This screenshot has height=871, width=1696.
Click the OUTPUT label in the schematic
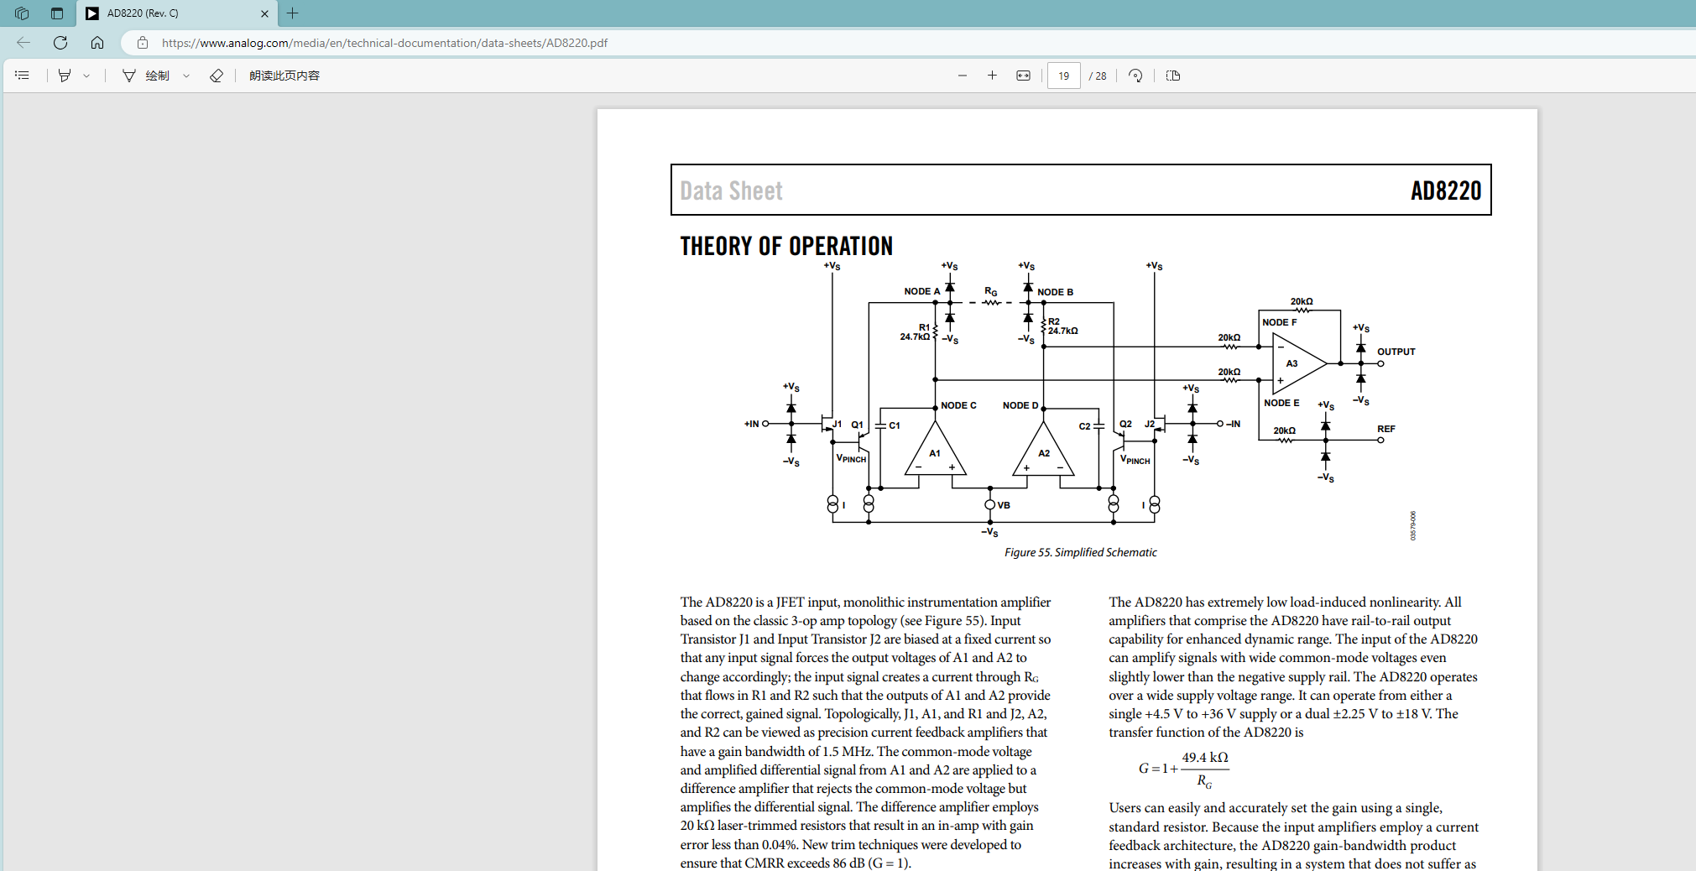1396,352
